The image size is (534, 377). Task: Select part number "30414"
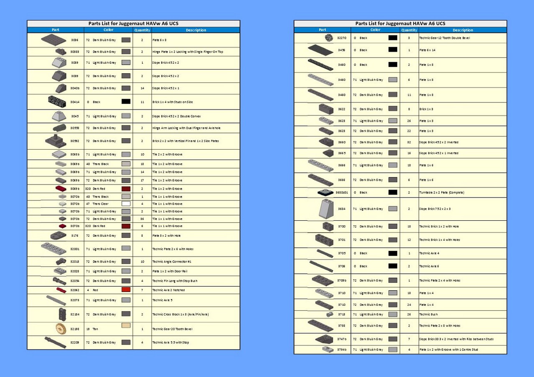pyautogui.click(x=75, y=102)
